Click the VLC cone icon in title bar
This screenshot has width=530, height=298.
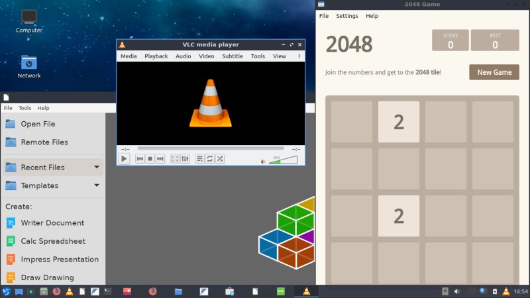123,44
